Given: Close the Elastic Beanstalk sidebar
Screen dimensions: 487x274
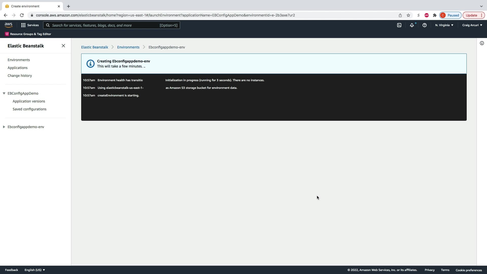Looking at the screenshot, I should [63, 46].
